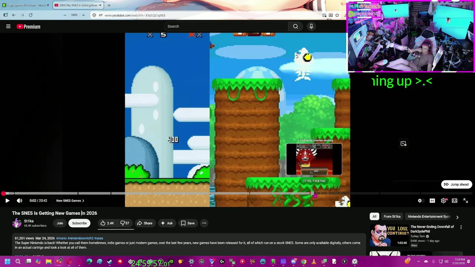
Task: Open DarkSydePhil video thumbnail
Action: pos(389,235)
